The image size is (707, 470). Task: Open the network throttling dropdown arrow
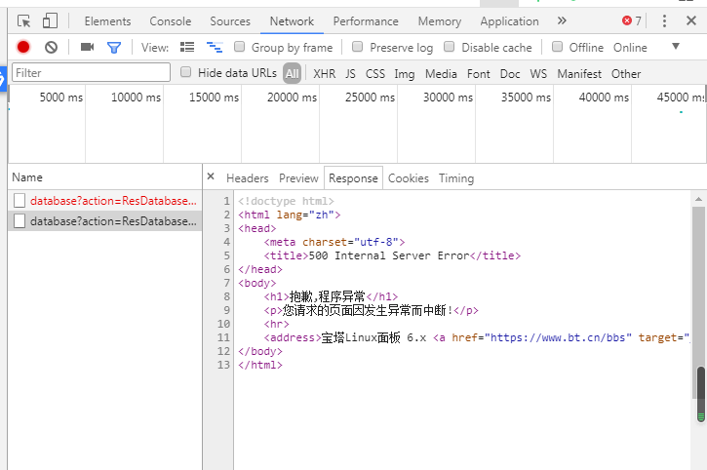(x=676, y=47)
